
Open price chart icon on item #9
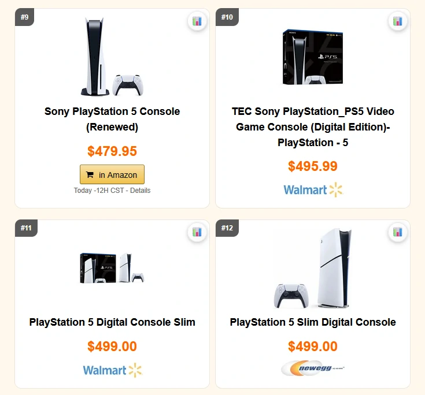point(197,21)
